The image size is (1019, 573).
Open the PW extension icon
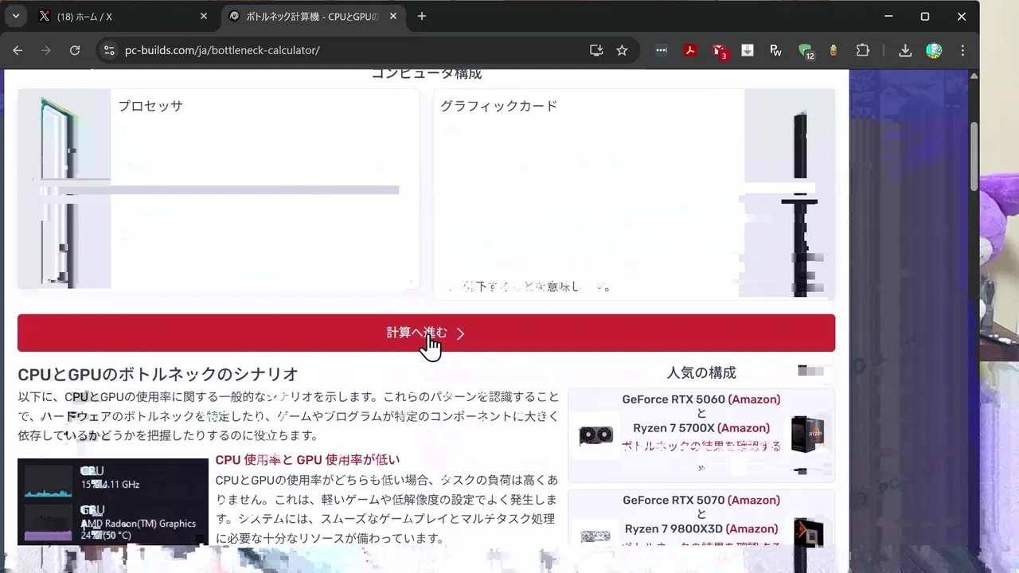pos(776,50)
